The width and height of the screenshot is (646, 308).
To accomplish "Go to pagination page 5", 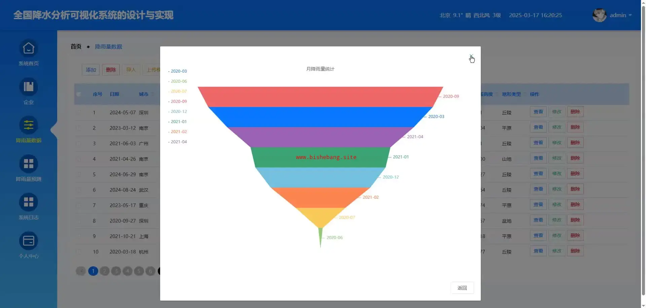I will pos(139,271).
